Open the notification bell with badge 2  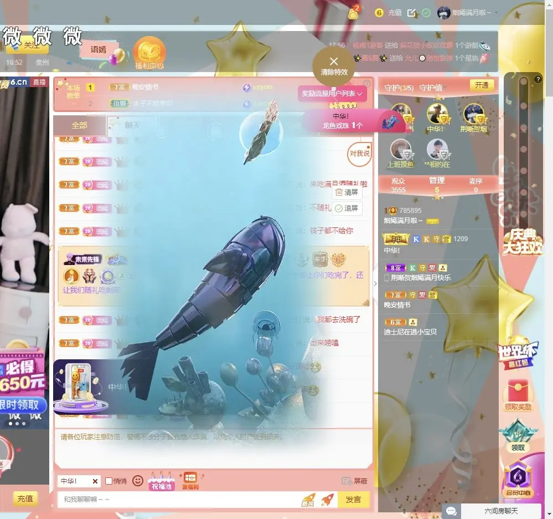point(353,13)
